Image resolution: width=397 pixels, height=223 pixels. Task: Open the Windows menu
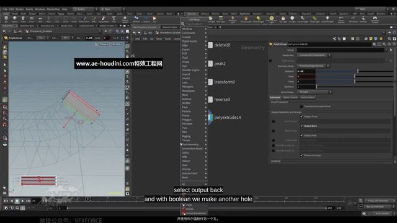pyautogui.click(x=40, y=9)
